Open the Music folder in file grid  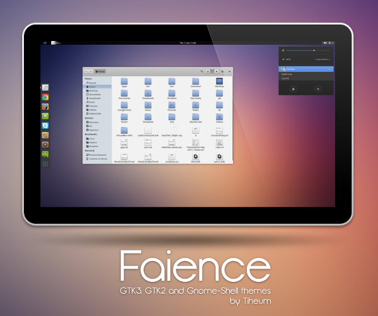coord(148,105)
